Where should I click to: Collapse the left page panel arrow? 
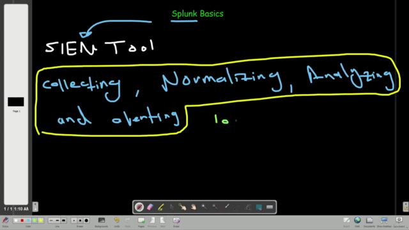click(x=35, y=207)
